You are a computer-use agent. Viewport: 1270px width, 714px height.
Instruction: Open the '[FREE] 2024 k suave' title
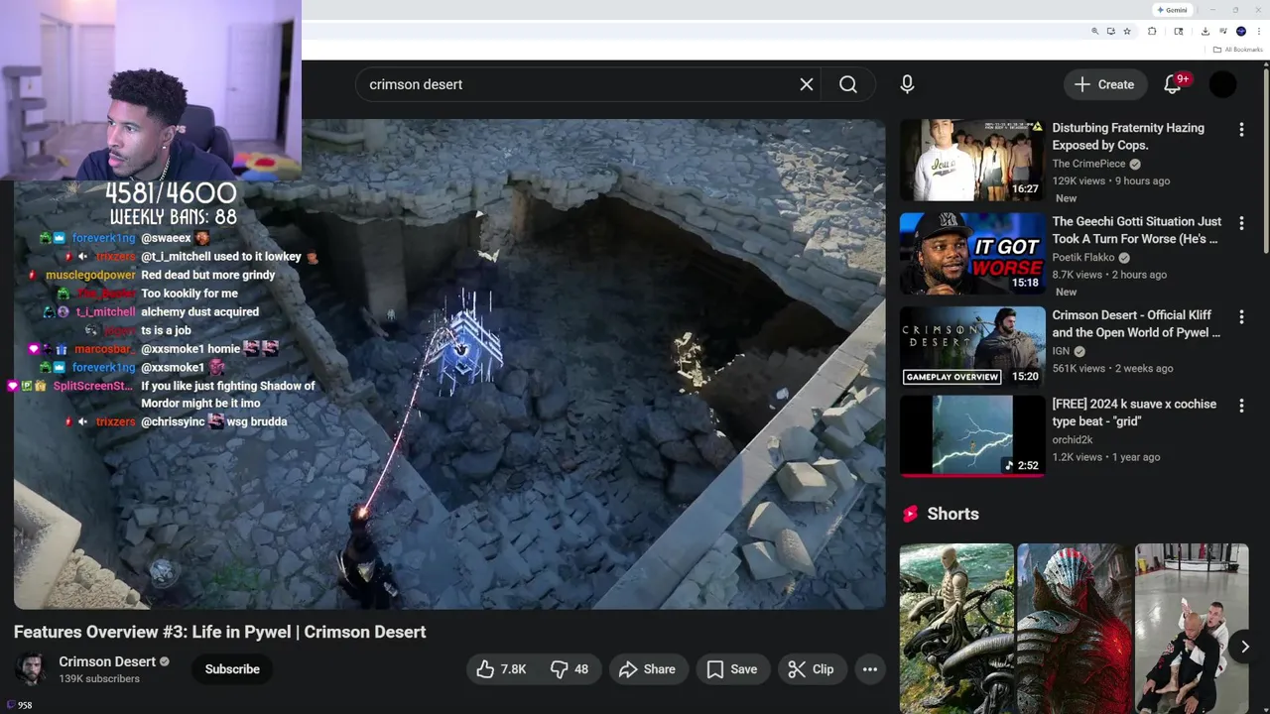1134,413
